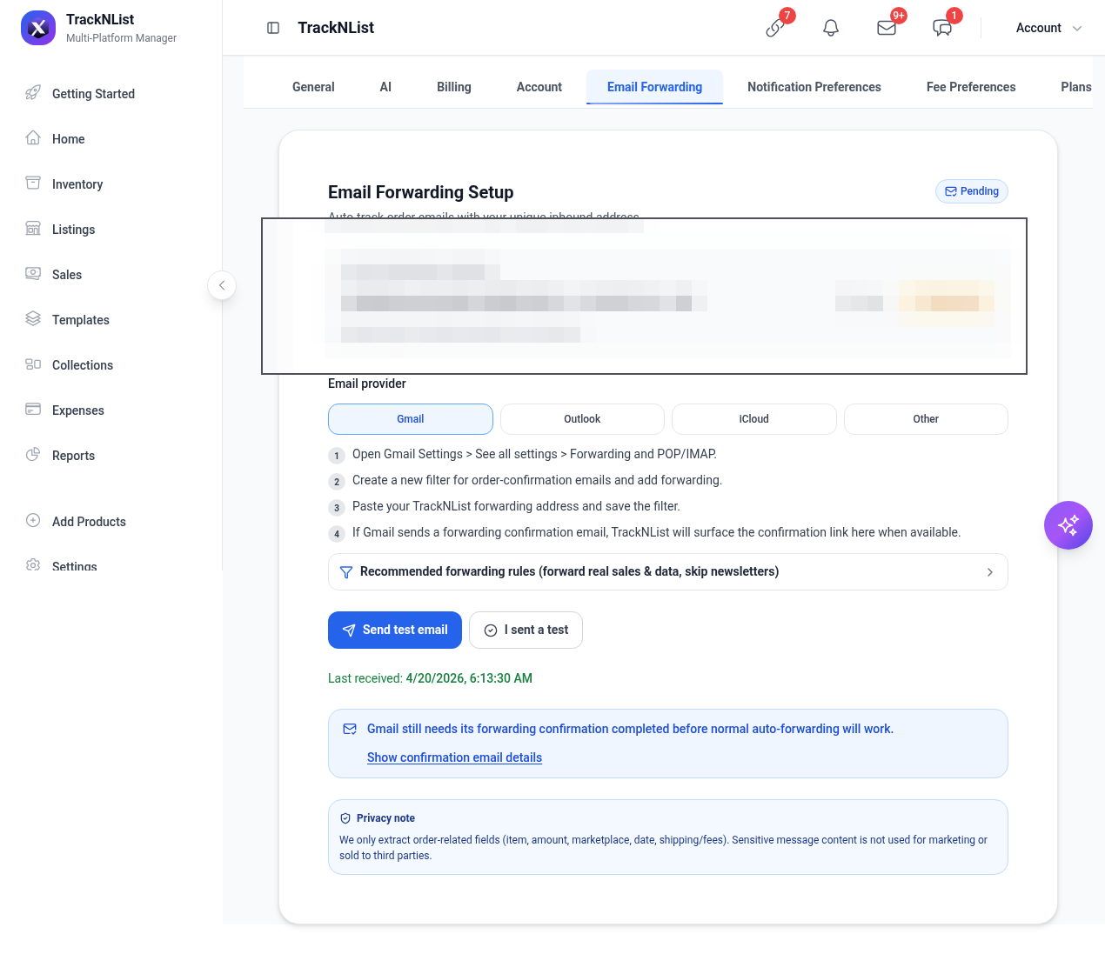
Task: Go to Home via house icon
Action: tap(33, 138)
